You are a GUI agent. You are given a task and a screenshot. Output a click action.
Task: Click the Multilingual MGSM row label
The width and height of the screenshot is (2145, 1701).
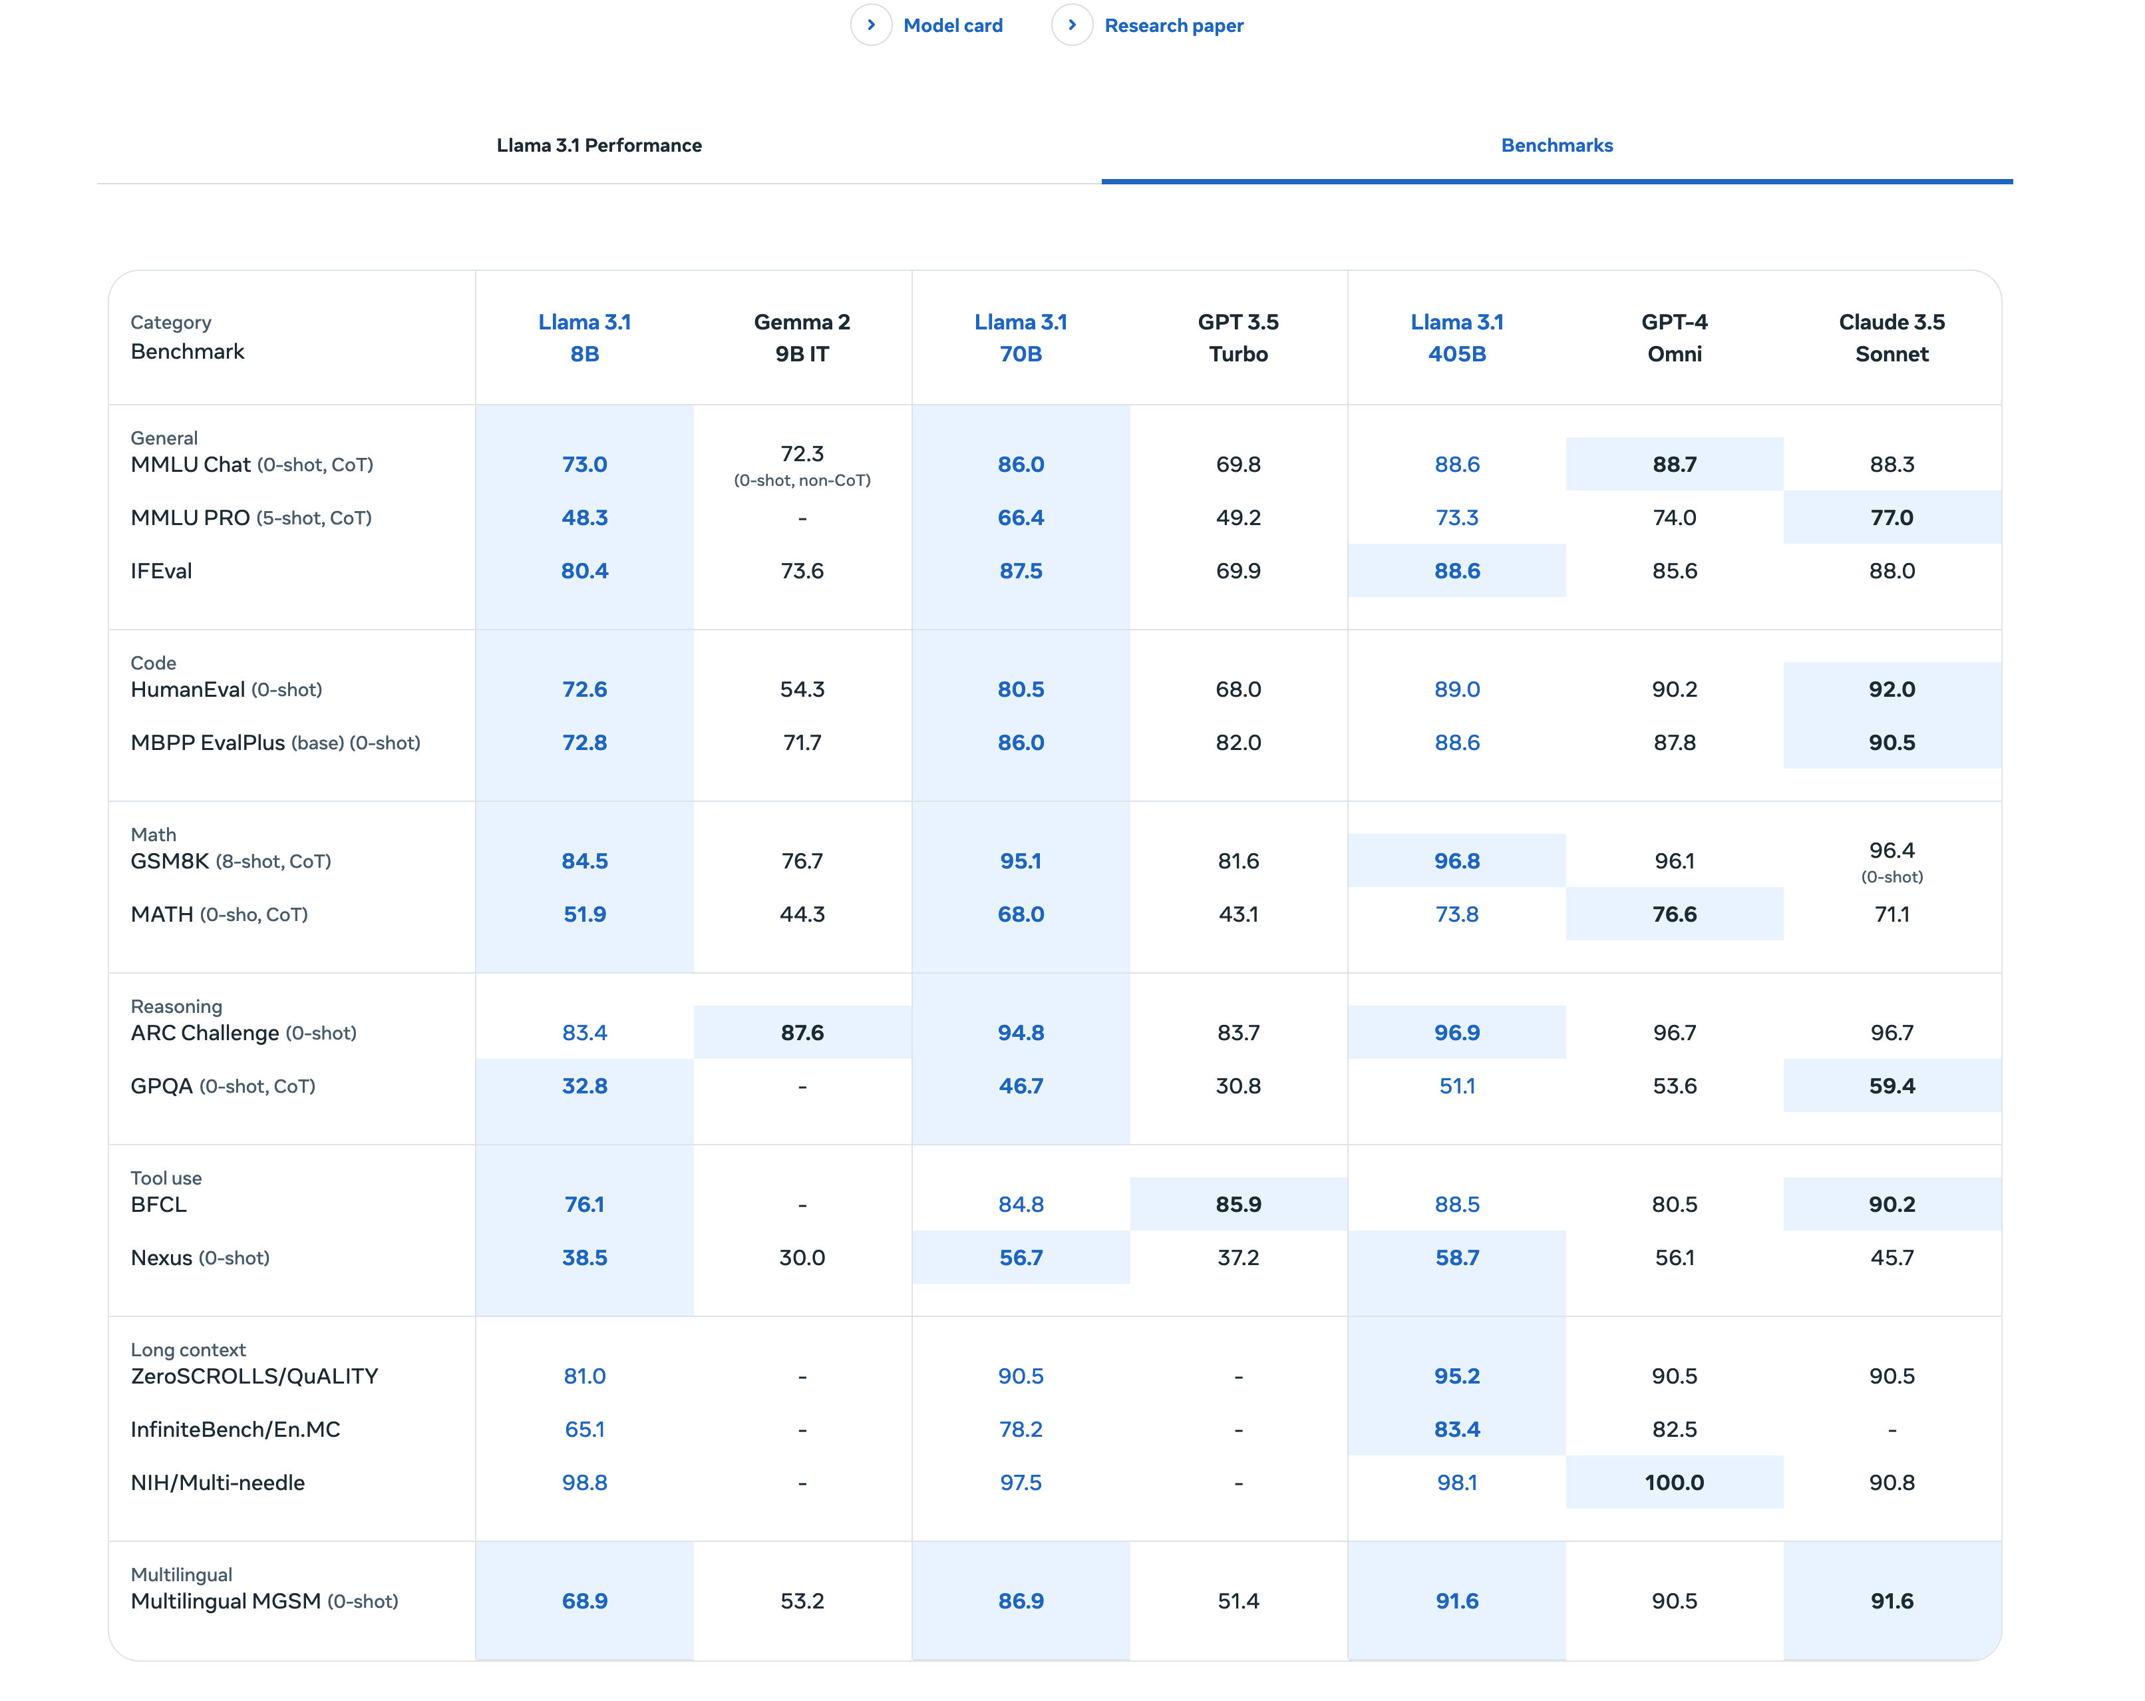pyautogui.click(x=265, y=1601)
